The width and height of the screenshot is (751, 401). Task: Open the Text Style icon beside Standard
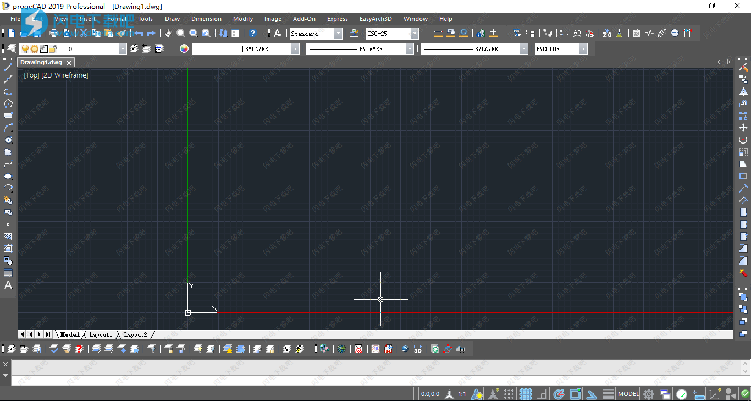278,34
